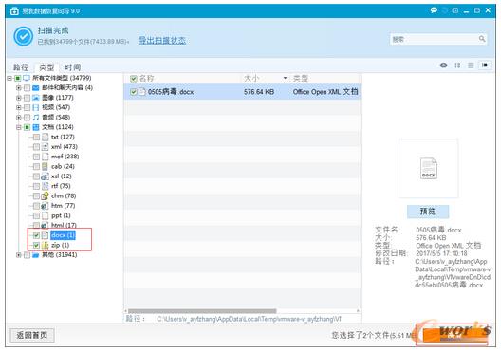Click the file icon next to 0505病毒.docx
Image resolution: width=501 pixels, height=352 pixels.
pyautogui.click(x=142, y=92)
